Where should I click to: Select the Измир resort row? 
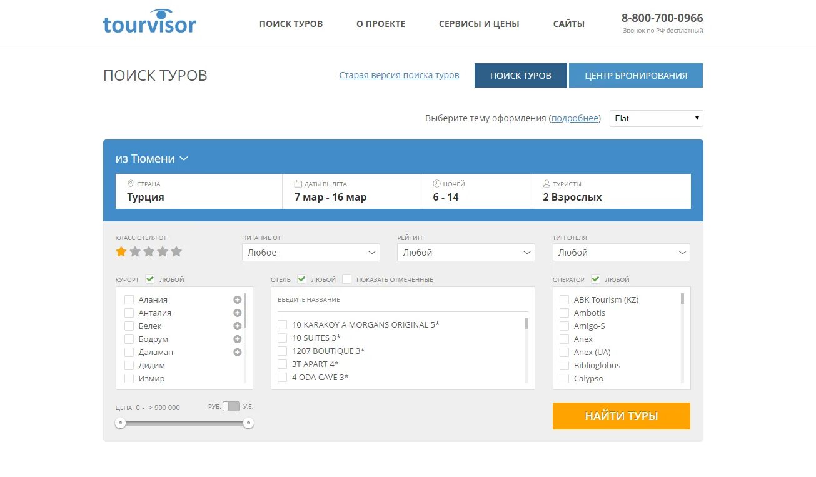click(x=145, y=379)
